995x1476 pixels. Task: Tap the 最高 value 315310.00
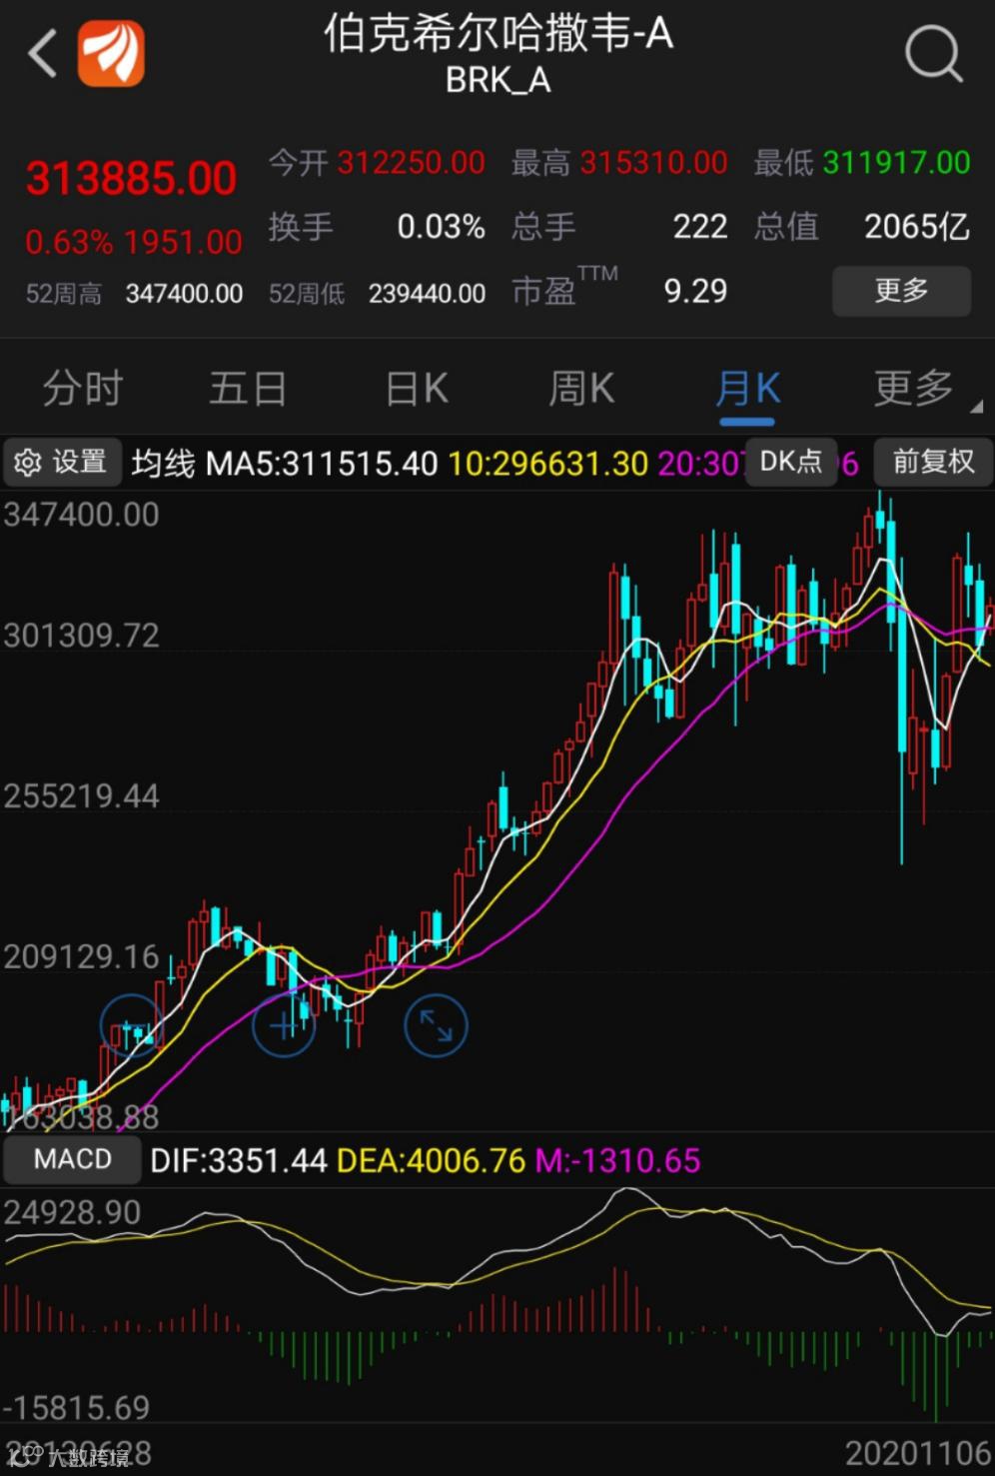654,162
